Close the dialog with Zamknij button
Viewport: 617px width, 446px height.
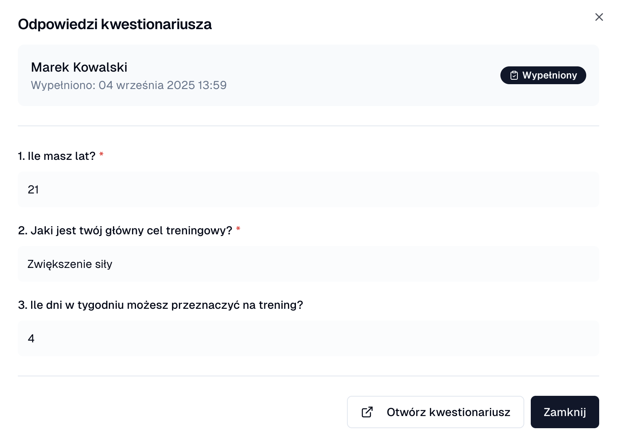(565, 412)
